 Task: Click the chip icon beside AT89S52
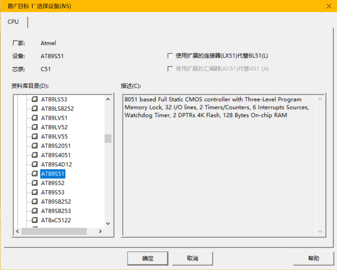point(35,183)
